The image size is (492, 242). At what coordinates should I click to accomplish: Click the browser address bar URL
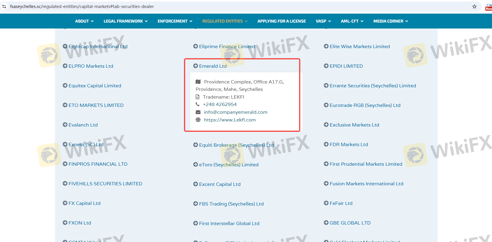click(x=82, y=7)
